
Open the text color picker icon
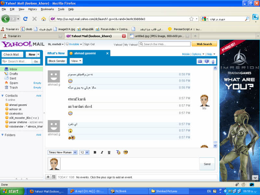pos(118,152)
